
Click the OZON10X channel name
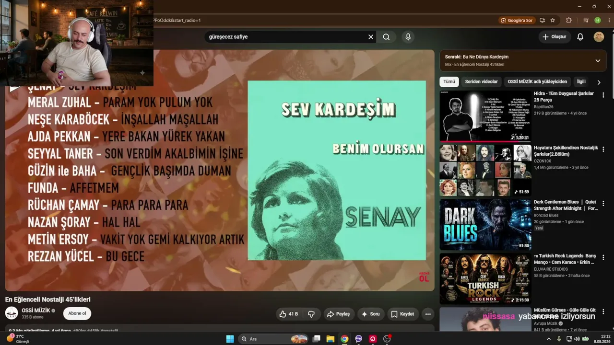[x=543, y=161]
